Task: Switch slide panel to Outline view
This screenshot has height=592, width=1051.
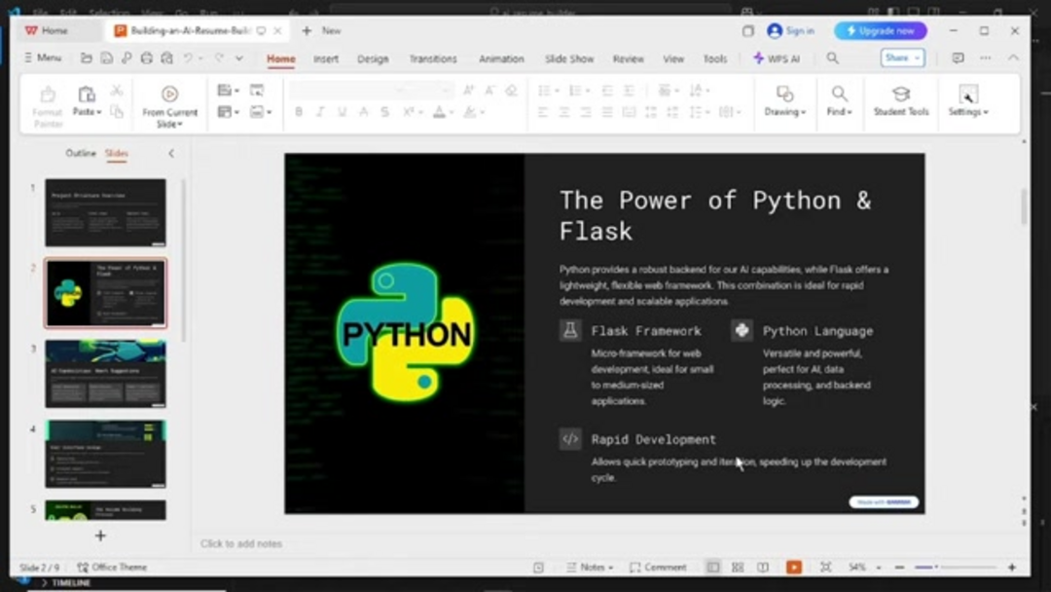Action: [x=81, y=154]
